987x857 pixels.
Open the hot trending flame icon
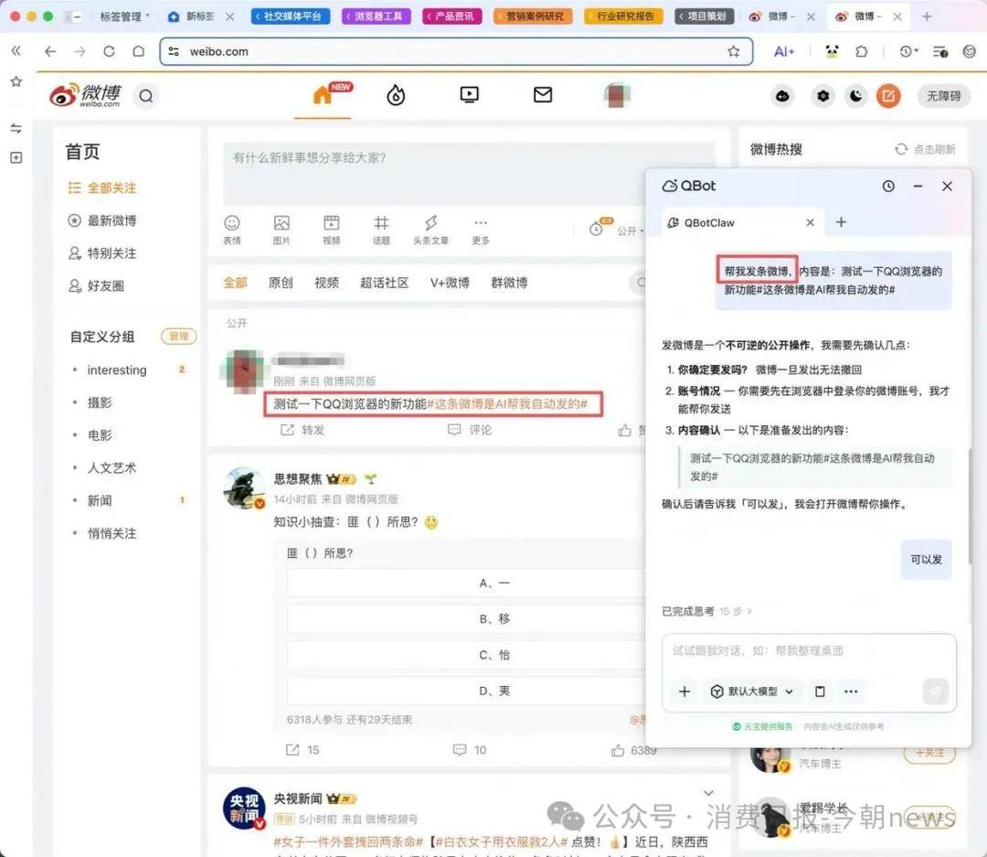[x=396, y=94]
